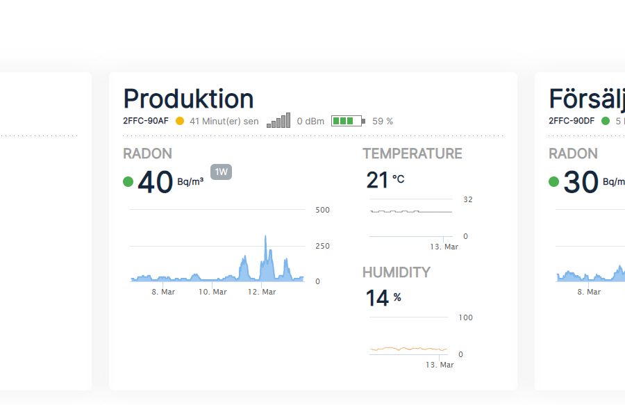Viewport: 625px width, 405px height.
Task: Open the Produktion card title
Action: tap(187, 98)
